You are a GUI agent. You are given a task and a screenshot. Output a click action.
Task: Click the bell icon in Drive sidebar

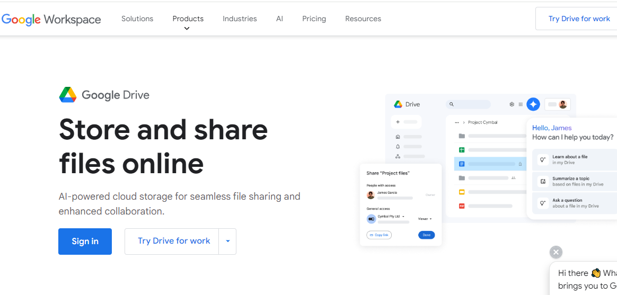pyautogui.click(x=398, y=146)
